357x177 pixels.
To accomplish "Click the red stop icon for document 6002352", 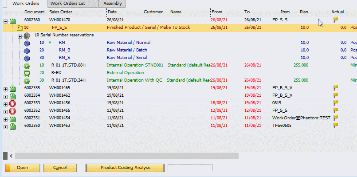I will pos(13,111).
